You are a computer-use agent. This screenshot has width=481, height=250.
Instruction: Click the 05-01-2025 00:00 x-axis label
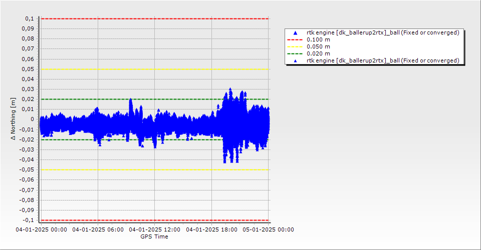point(268,230)
